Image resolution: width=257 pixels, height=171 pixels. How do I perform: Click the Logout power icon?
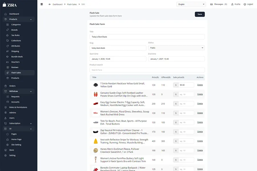[245, 4]
